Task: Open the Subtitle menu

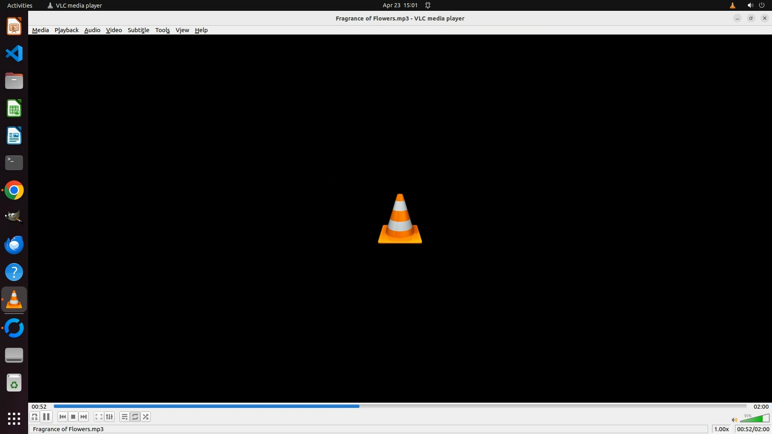Action: click(138, 30)
